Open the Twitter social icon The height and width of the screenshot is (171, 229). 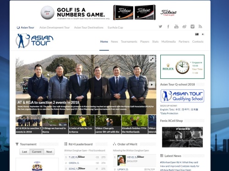pyautogui.click(x=160, y=27)
